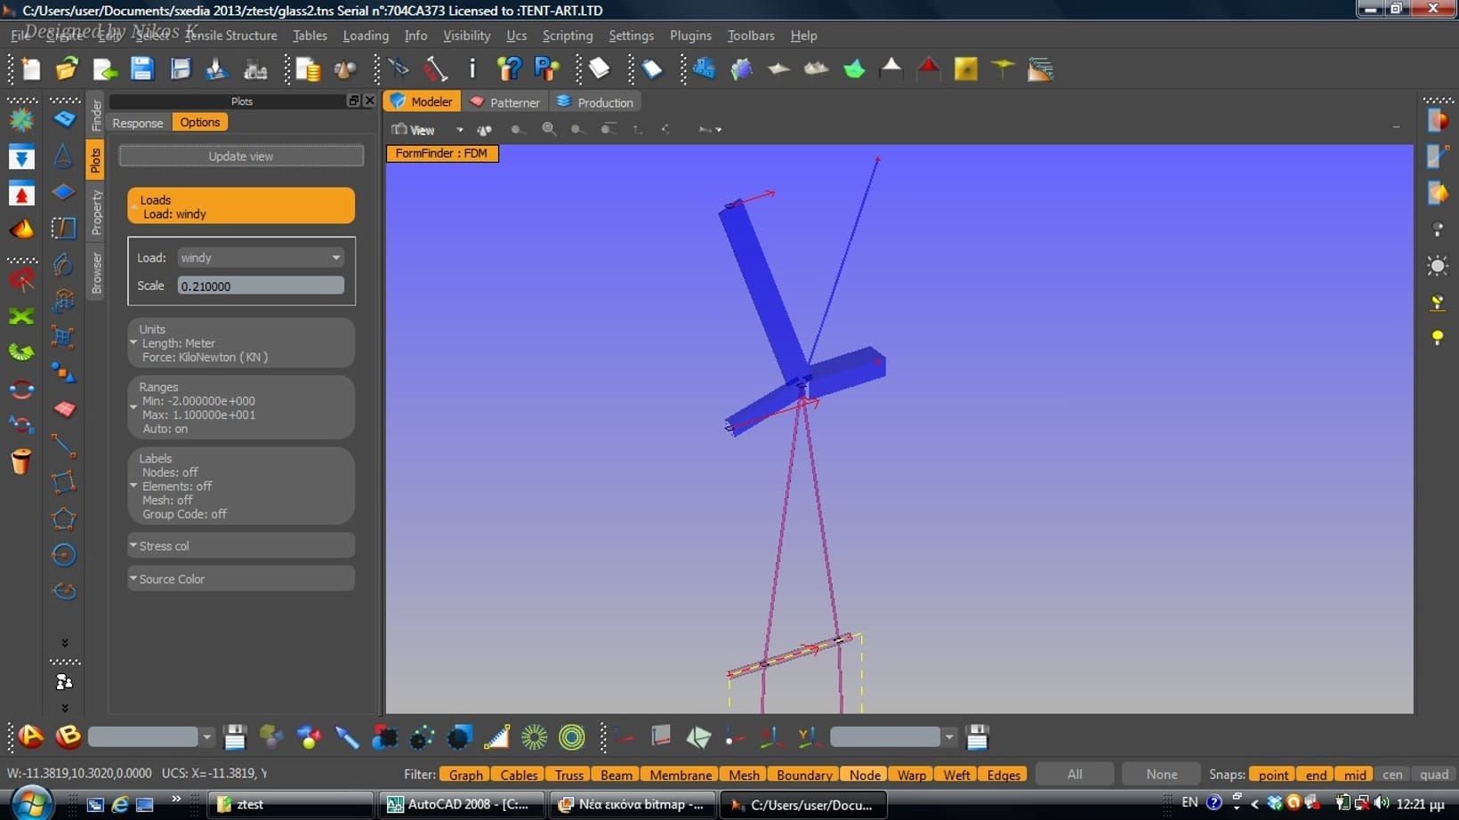Click the green concentric circles icon
Image resolution: width=1459 pixels, height=820 pixels.
coord(572,736)
